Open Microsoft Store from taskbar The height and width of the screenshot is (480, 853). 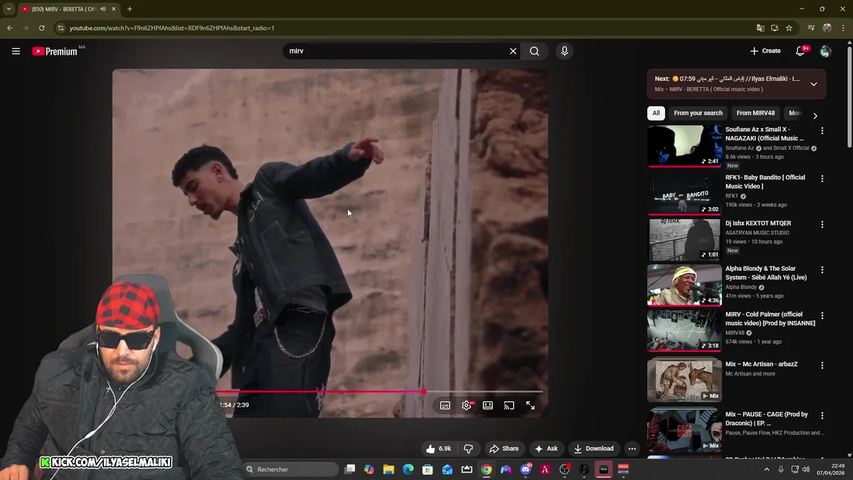click(x=428, y=469)
